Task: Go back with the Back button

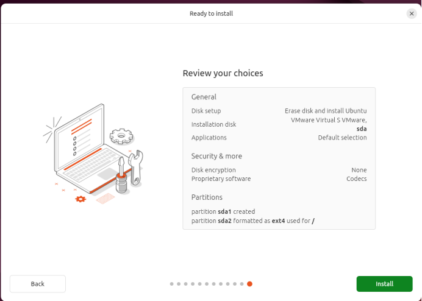Action: 38,284
